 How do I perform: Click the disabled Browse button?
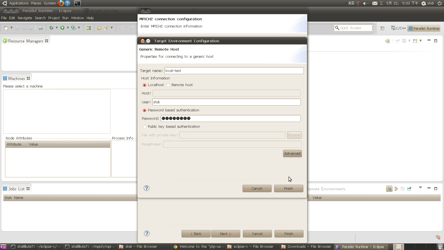coord(294,135)
